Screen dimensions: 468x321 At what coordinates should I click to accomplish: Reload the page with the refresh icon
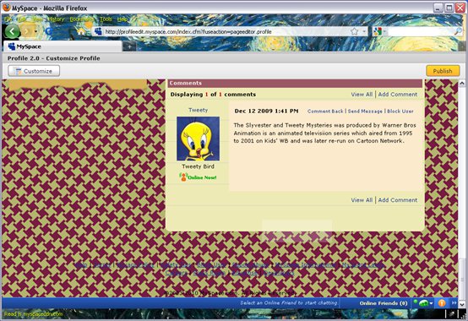tap(49, 31)
